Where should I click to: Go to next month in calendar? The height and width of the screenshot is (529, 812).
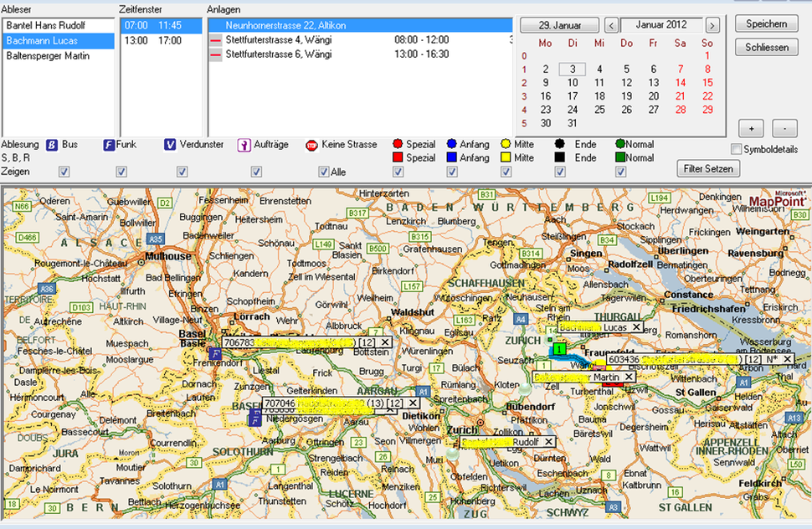712,25
